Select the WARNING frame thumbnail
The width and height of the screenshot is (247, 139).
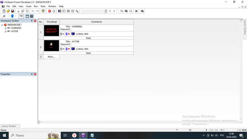pyautogui.click(x=52, y=30)
